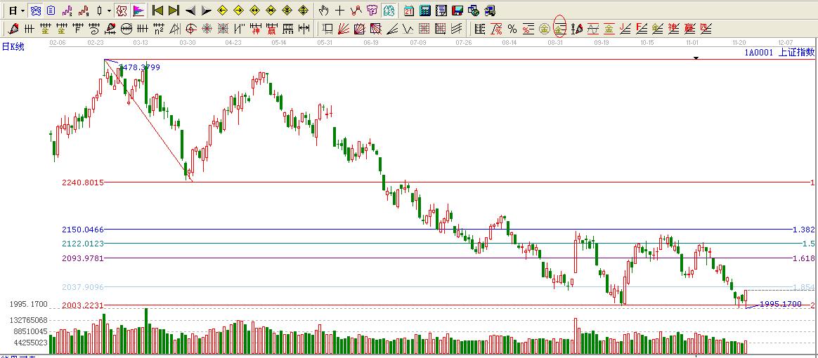Click the calendar icon showing 21
The height and width of the screenshot is (358, 818).
[409, 11]
